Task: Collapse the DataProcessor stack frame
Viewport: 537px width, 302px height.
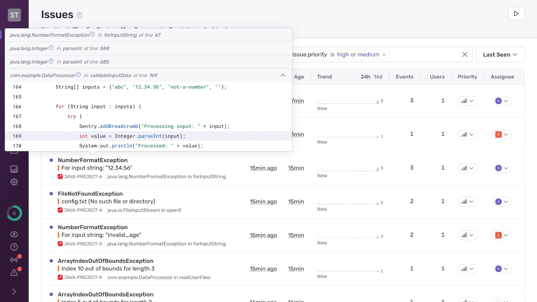Action: tap(283, 75)
